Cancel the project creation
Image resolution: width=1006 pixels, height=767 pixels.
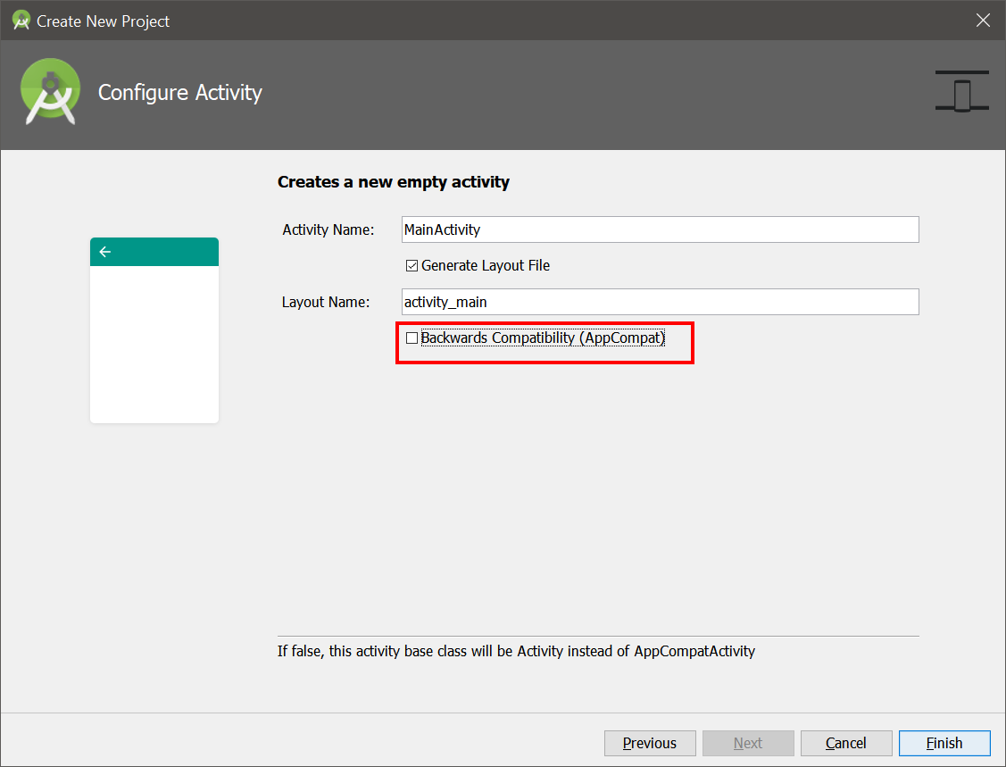(x=846, y=743)
